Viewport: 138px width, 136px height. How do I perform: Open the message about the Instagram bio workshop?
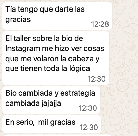(56, 58)
